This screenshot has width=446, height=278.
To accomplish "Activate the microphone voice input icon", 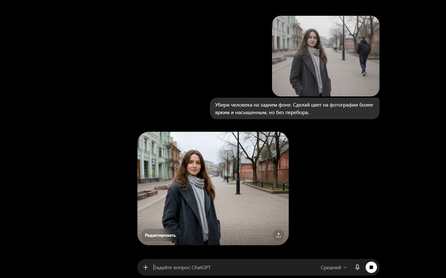I will 357,267.
